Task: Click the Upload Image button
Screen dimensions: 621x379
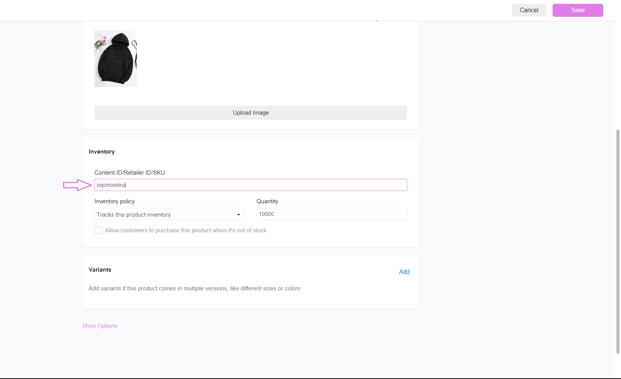Action: pos(251,113)
